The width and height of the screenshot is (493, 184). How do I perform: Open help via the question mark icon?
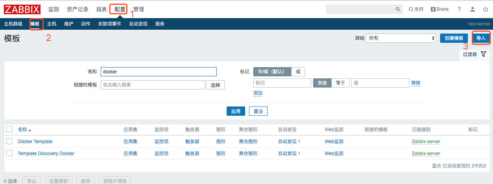point(459,9)
